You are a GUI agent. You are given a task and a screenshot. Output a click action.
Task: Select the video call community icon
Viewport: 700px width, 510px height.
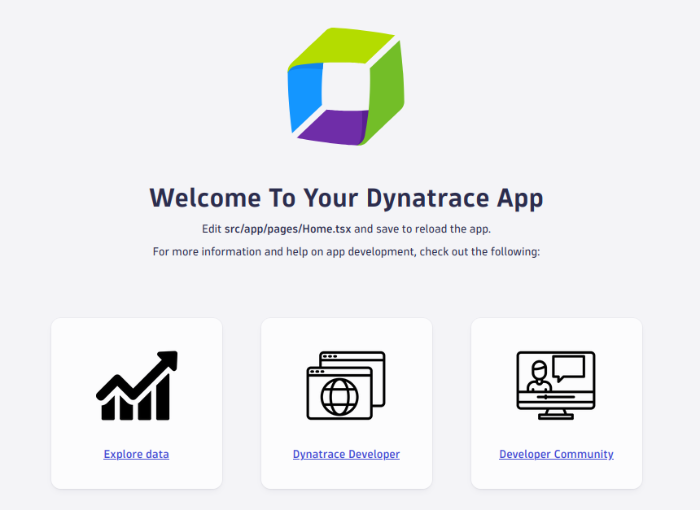[x=556, y=384]
